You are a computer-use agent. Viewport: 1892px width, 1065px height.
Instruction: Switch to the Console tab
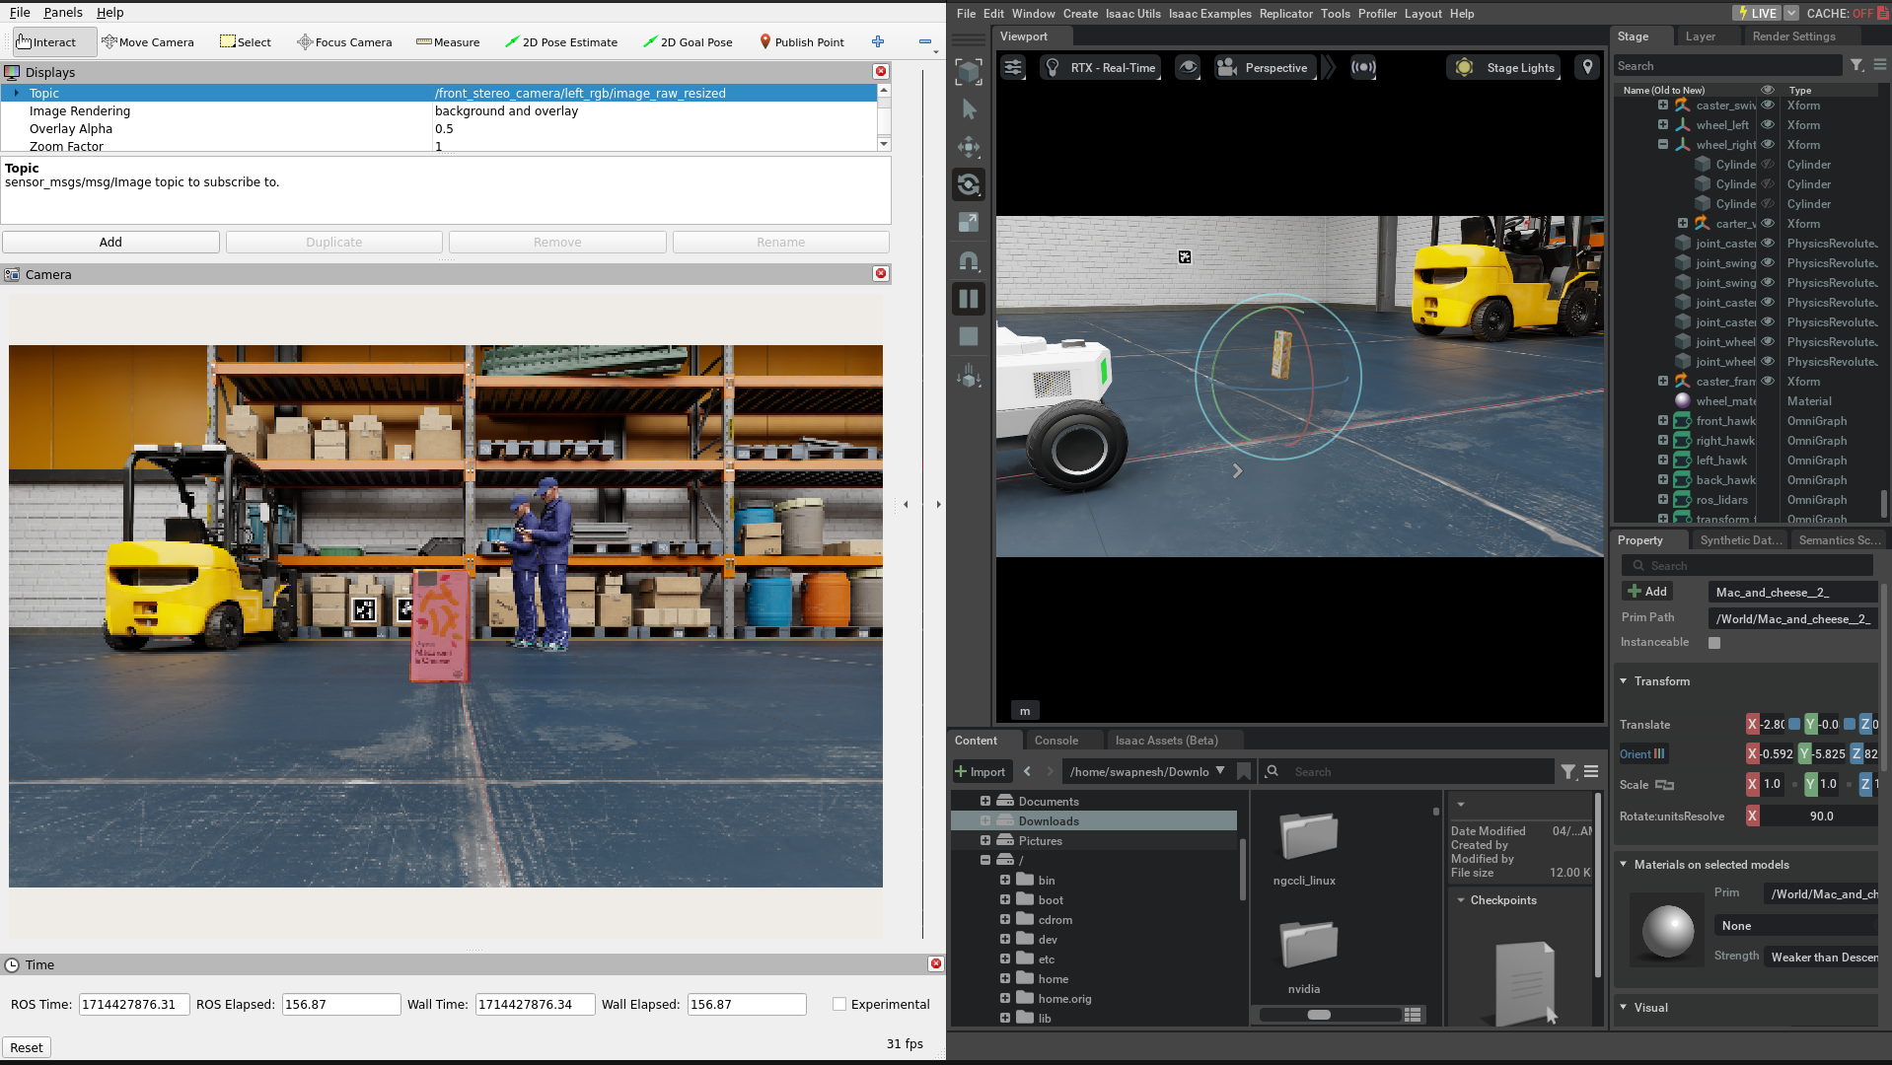pyautogui.click(x=1055, y=741)
